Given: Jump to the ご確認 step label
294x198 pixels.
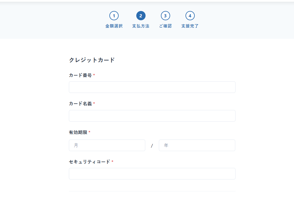Looking at the screenshot, I should (165, 26).
